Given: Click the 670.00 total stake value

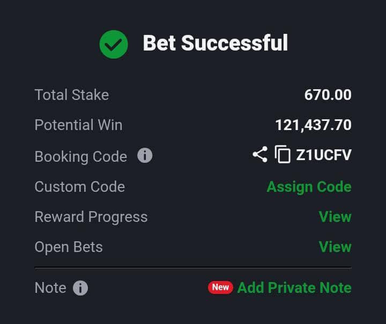Looking at the screenshot, I should point(328,95).
